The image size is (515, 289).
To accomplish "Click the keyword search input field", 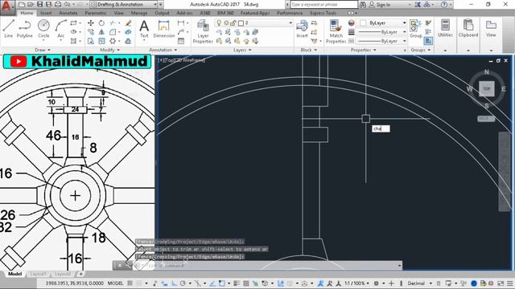I will [x=323, y=5].
